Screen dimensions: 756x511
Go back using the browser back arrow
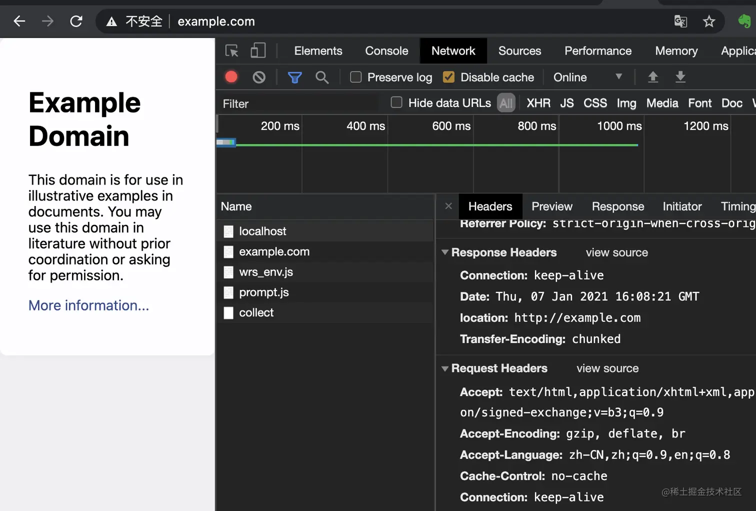[19, 21]
